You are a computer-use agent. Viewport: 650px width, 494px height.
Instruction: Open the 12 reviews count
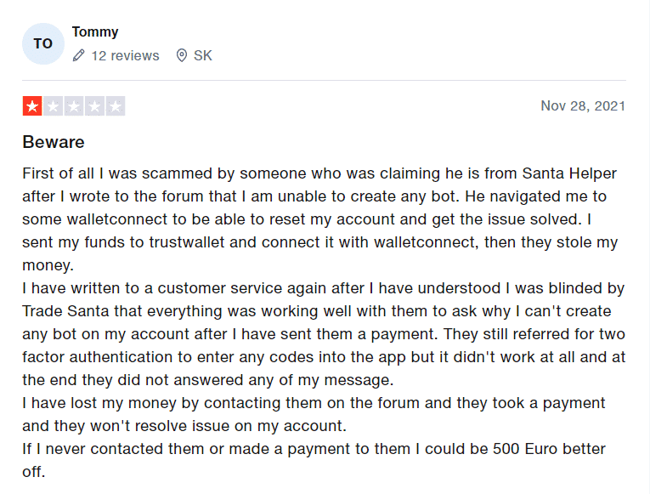point(125,55)
